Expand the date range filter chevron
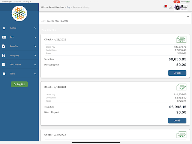 188,16
